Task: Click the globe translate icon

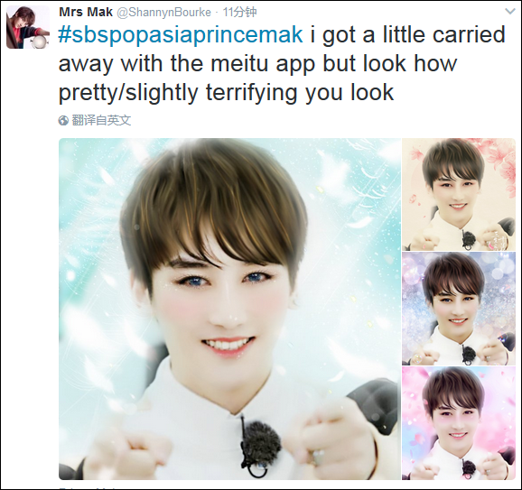Action: [x=63, y=120]
